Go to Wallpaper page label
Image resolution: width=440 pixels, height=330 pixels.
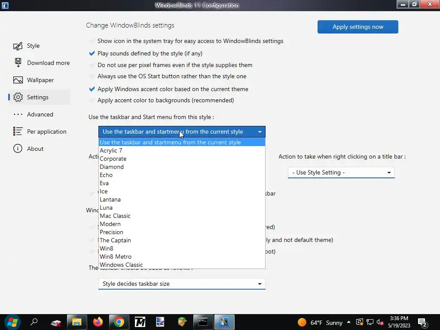click(x=40, y=80)
